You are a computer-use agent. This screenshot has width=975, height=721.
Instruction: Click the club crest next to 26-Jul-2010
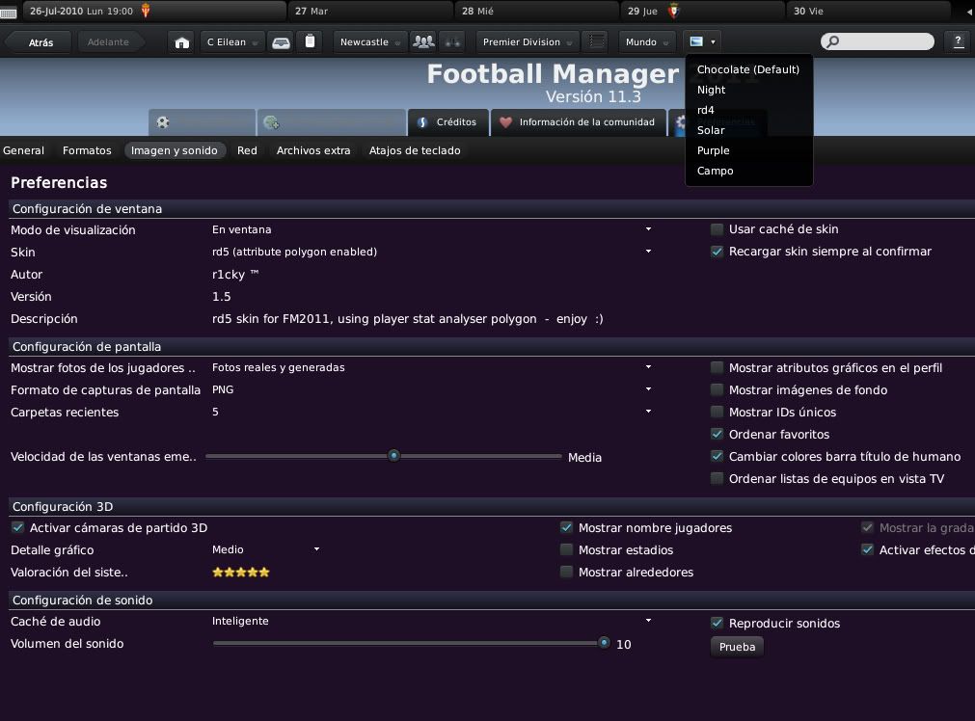(x=146, y=11)
